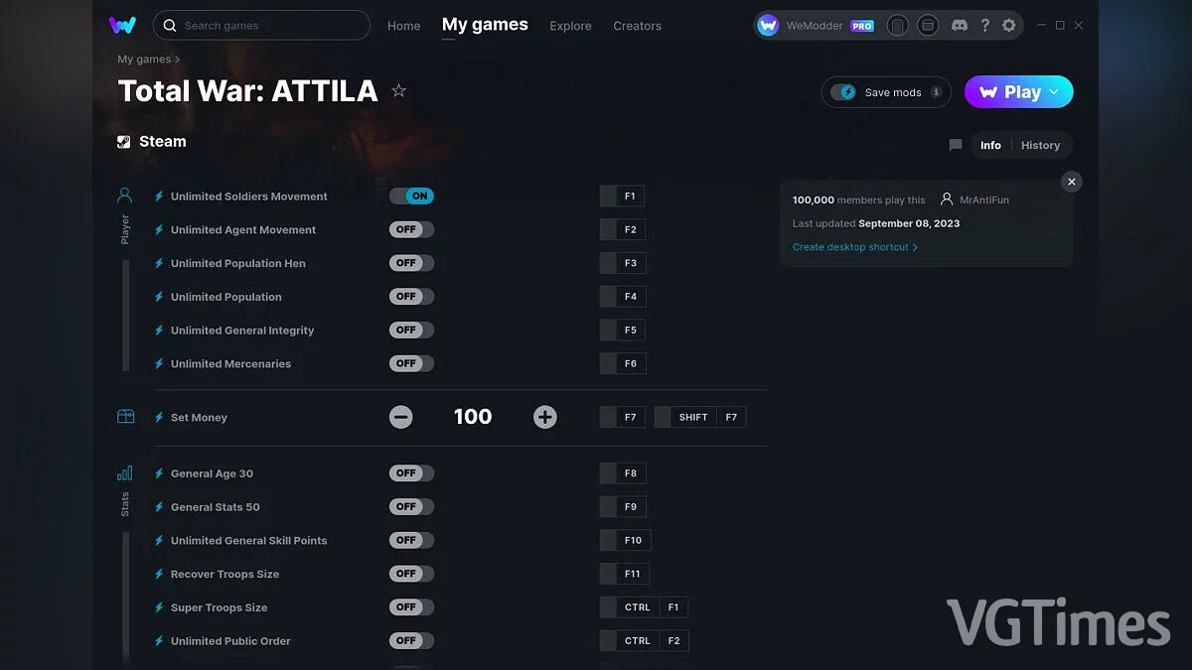
Task: Enable the Unlimited Mercenaries cheat
Action: [411, 363]
